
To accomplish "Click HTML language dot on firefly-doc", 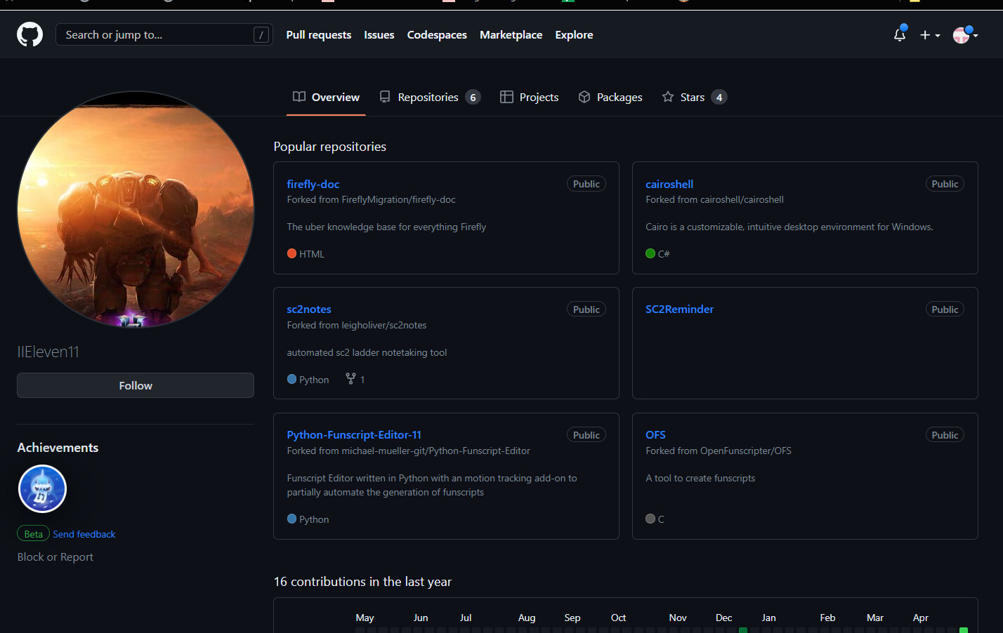I will (291, 253).
